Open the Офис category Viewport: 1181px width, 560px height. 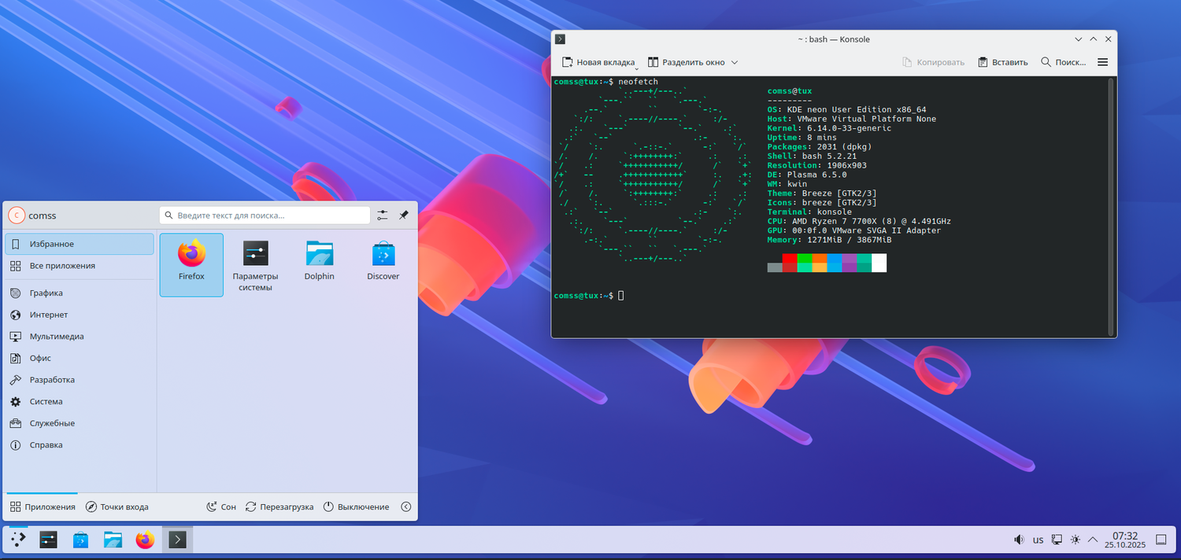click(x=80, y=358)
